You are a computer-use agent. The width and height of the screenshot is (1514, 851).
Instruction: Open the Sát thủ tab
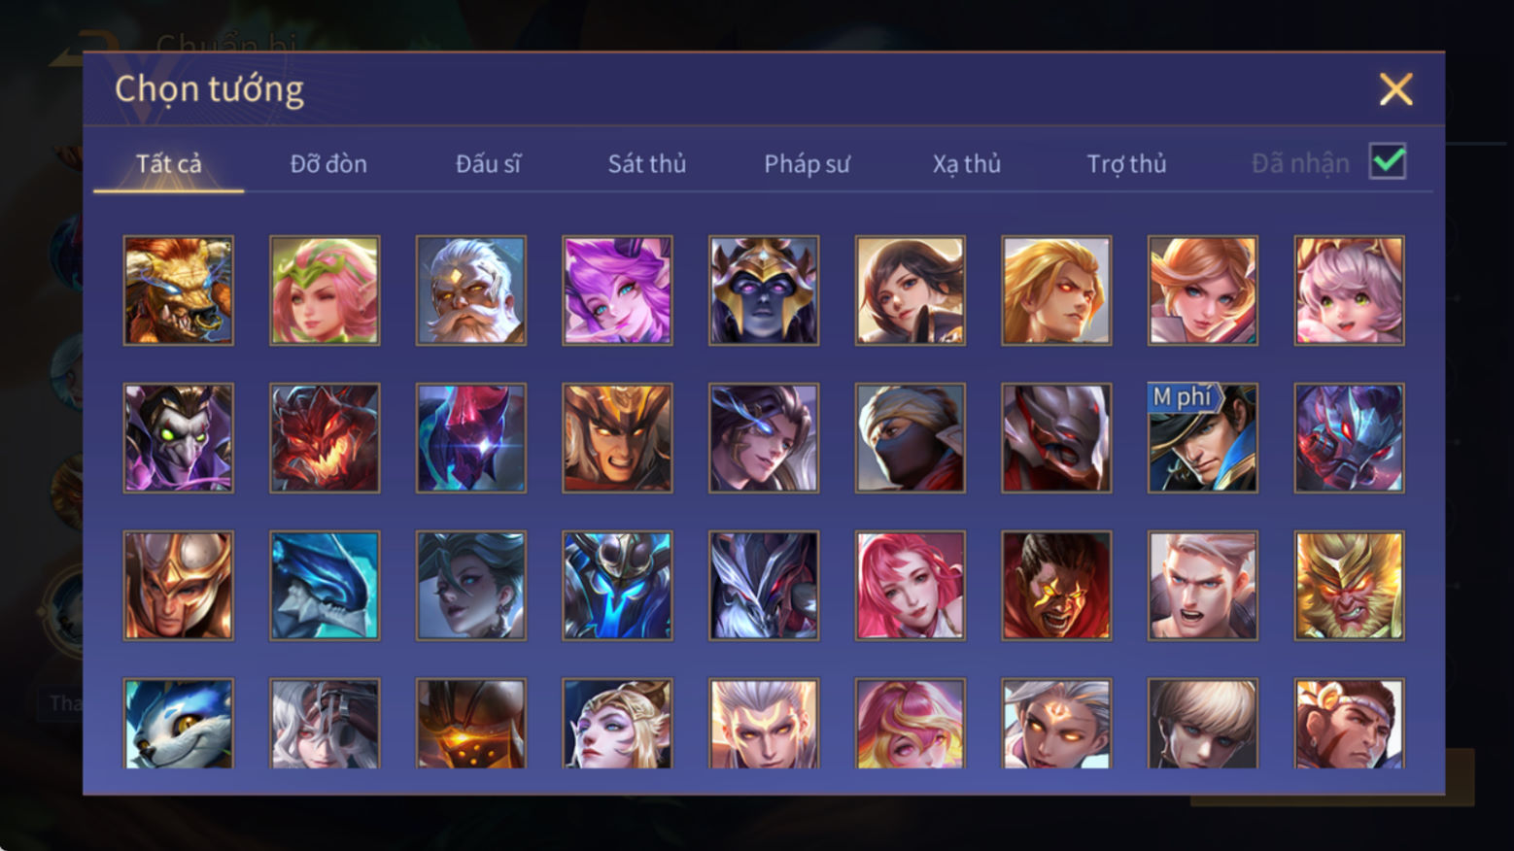pyautogui.click(x=647, y=164)
